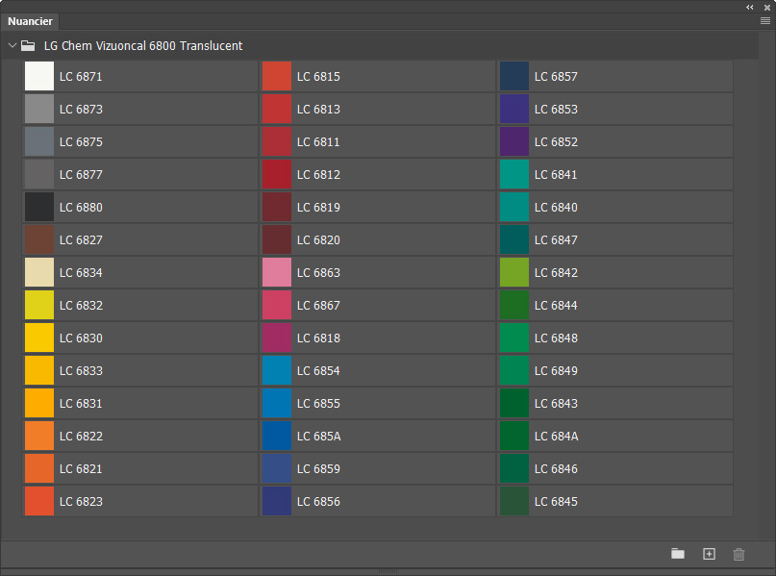Open the Nuancier panel menu icon
Screen dimensions: 776x576
[x=765, y=21]
